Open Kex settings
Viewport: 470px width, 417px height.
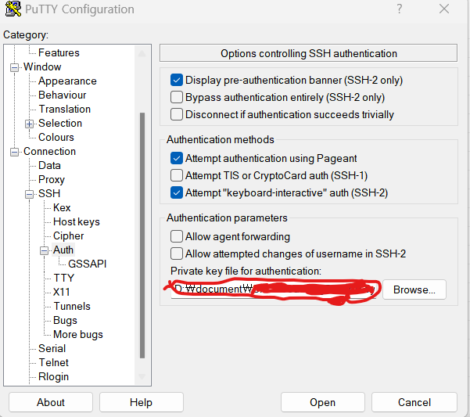point(62,208)
